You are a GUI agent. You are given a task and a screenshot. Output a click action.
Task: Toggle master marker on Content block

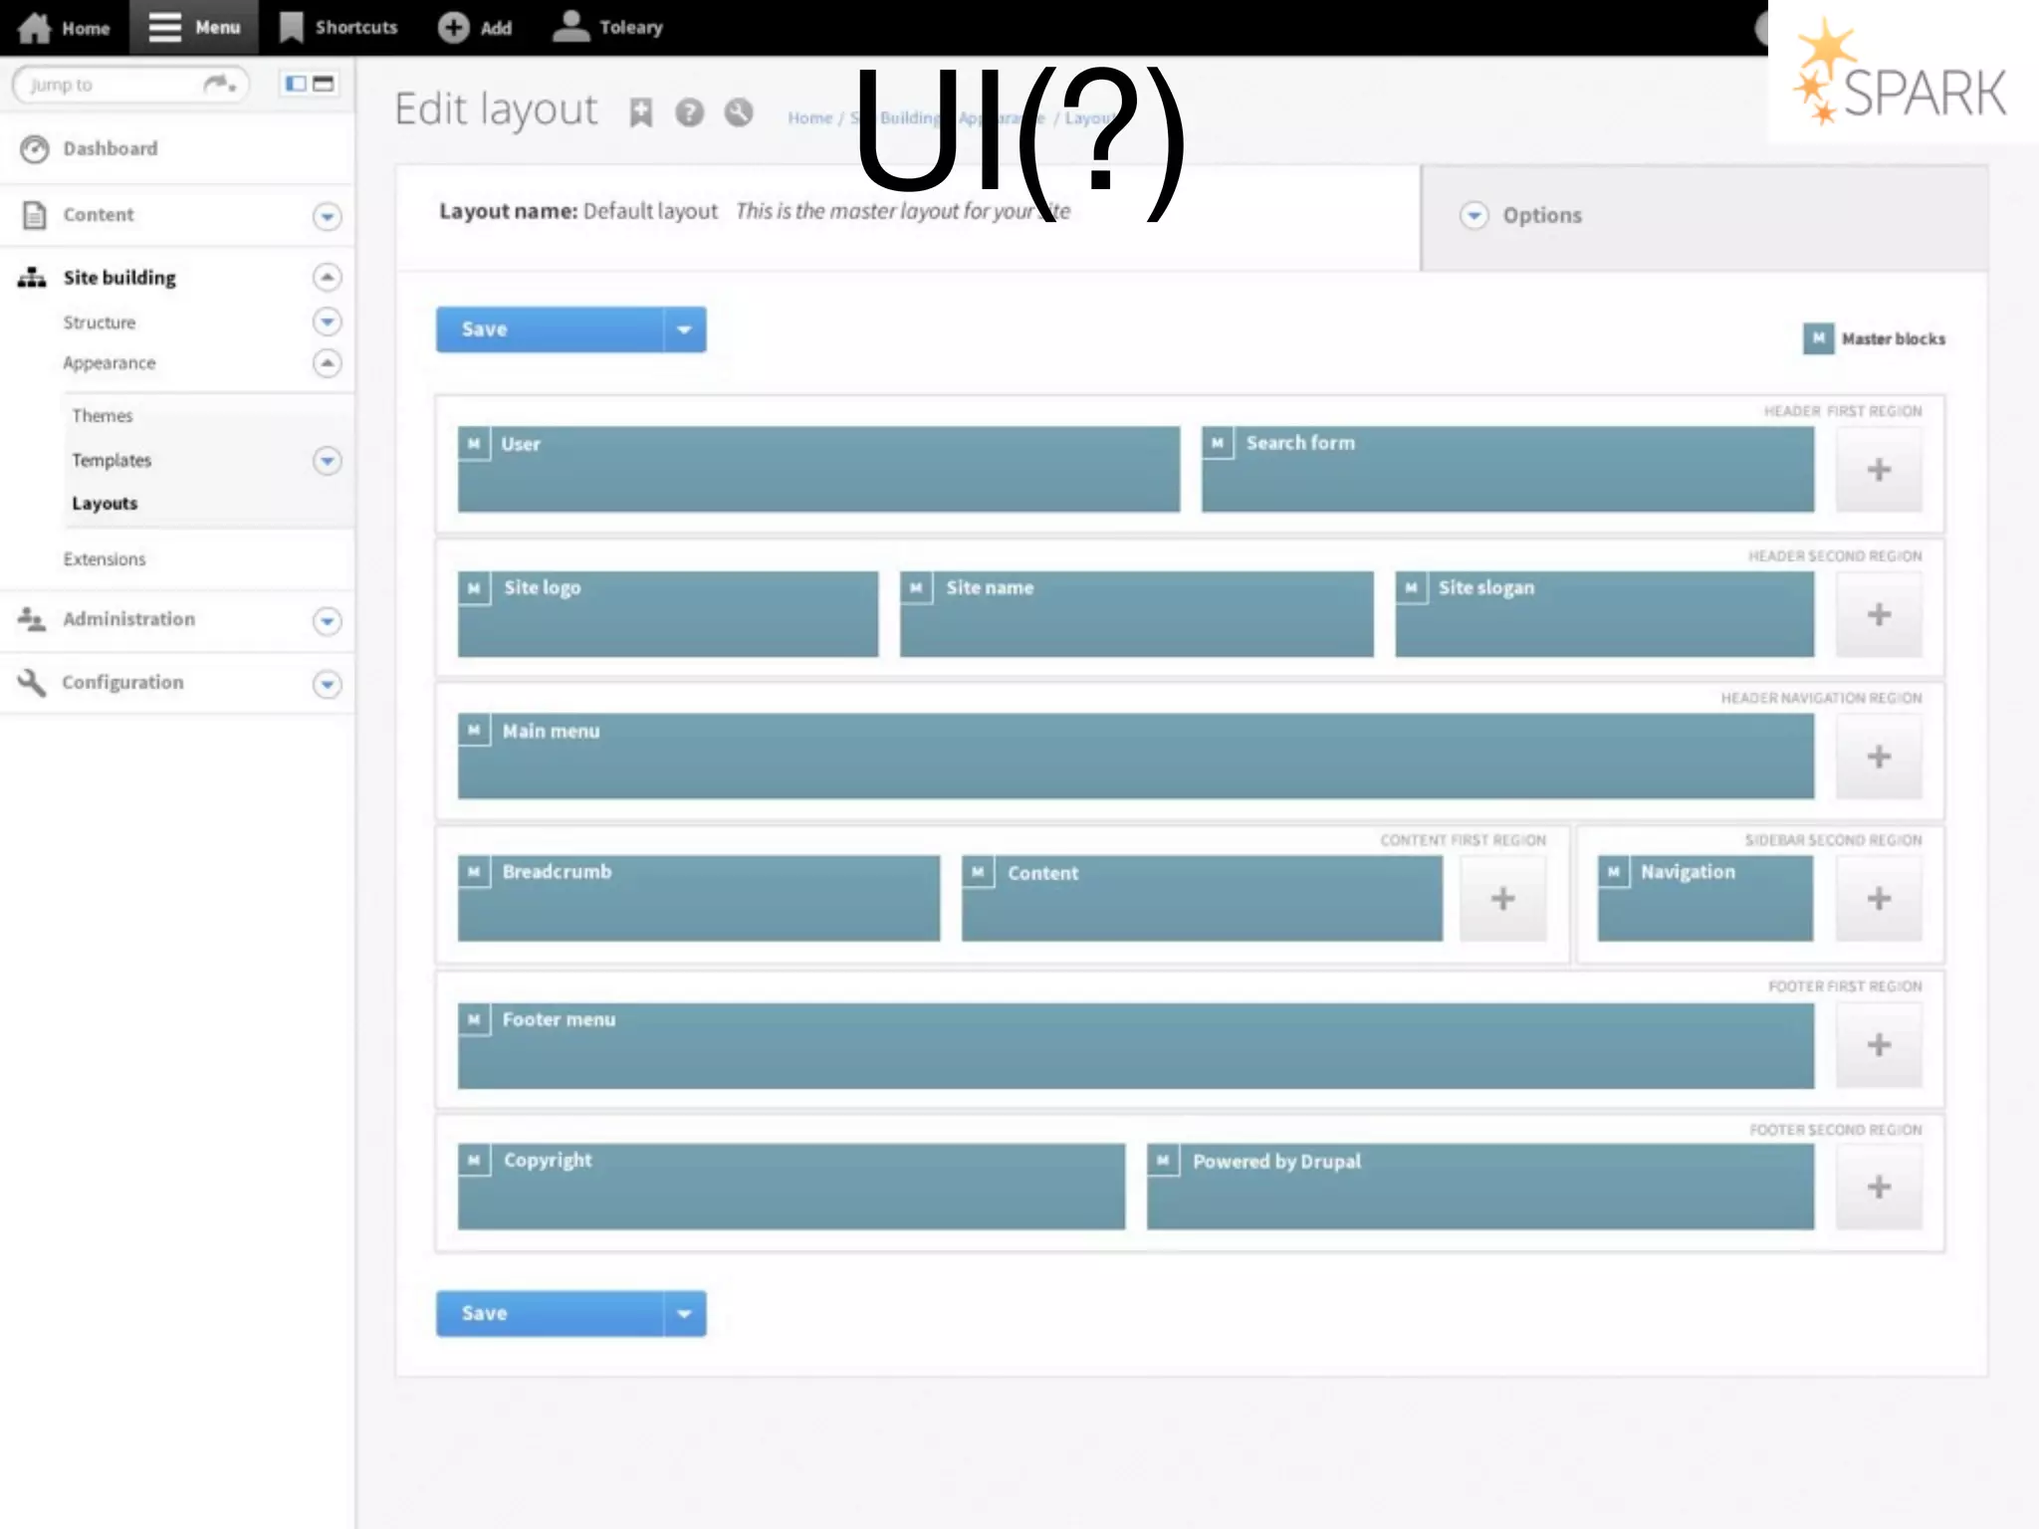coord(978,872)
